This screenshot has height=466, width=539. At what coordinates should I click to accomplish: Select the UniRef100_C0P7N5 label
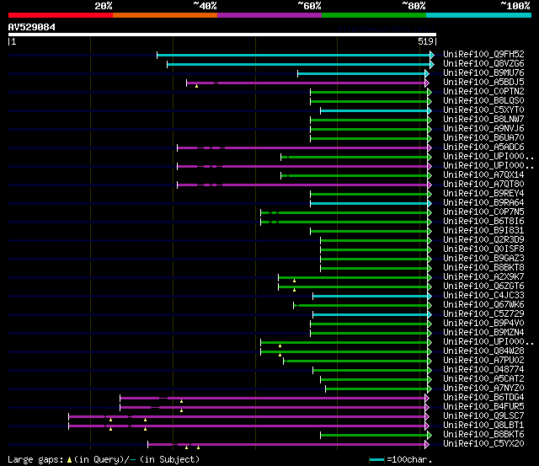(483, 212)
